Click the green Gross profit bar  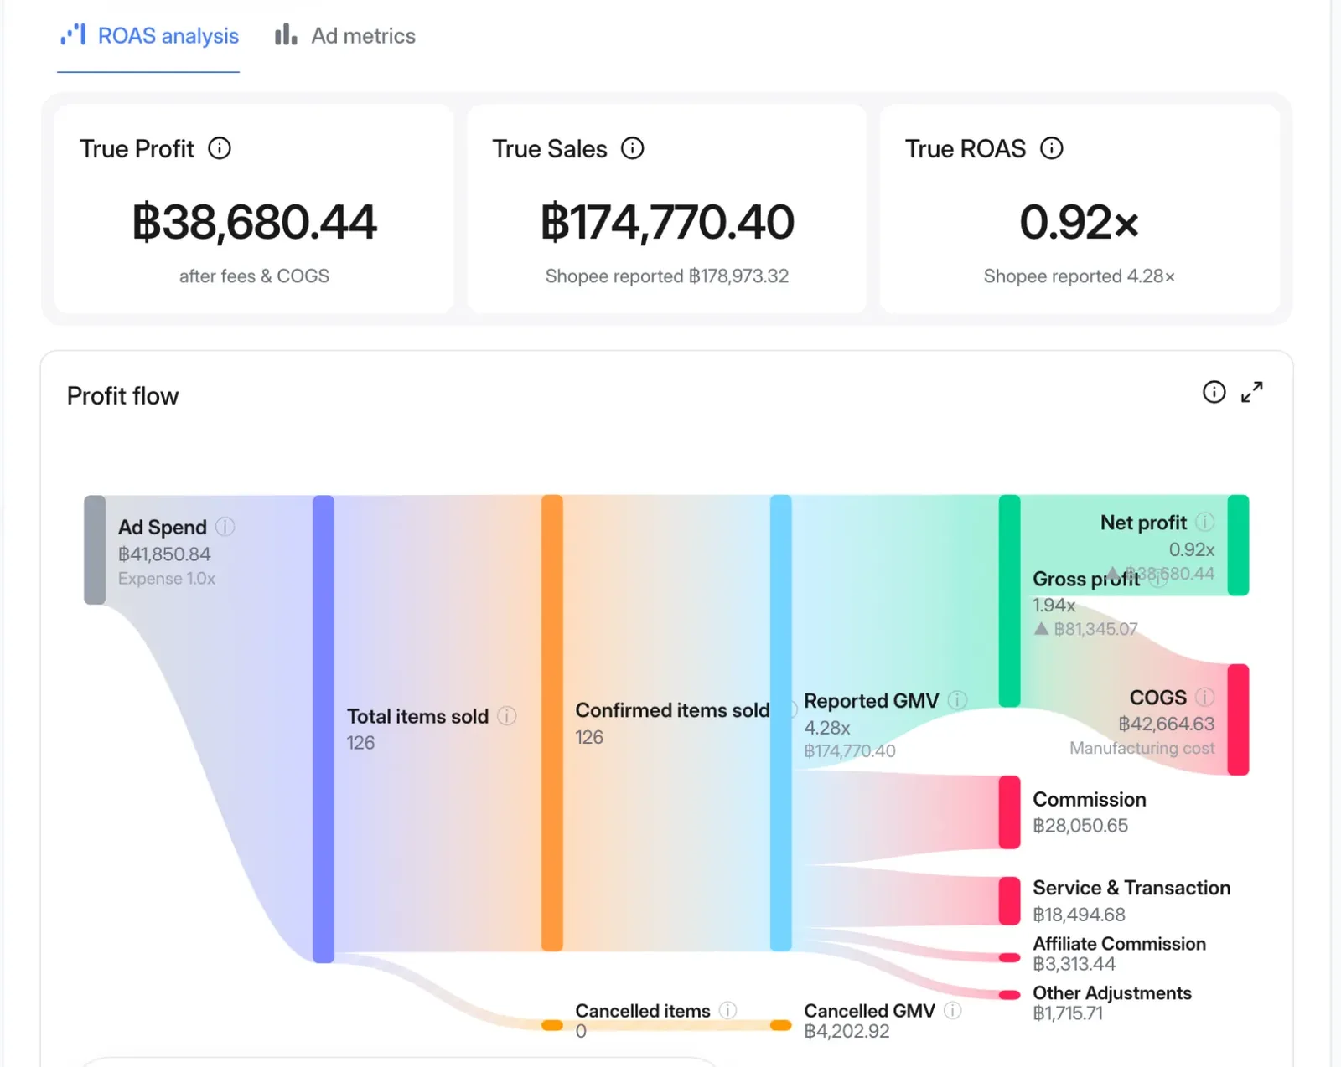[x=1010, y=601]
